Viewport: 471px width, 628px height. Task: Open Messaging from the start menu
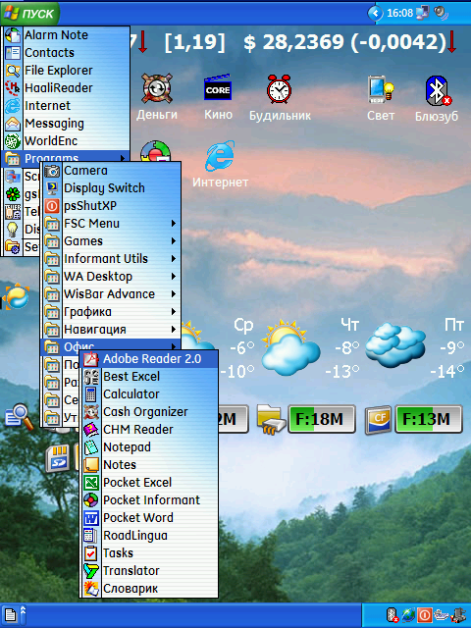coord(67,124)
